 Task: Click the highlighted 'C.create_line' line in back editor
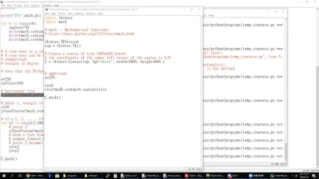point(22,95)
